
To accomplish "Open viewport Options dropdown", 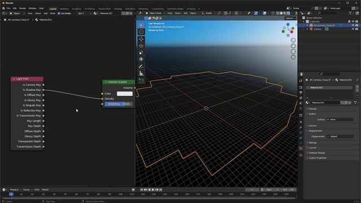I will (x=290, y=19).
